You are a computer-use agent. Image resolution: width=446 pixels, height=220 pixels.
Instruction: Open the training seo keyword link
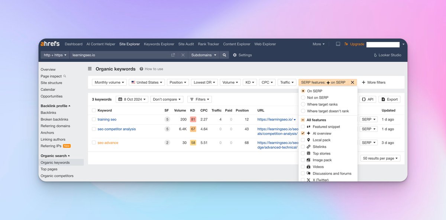(x=107, y=119)
